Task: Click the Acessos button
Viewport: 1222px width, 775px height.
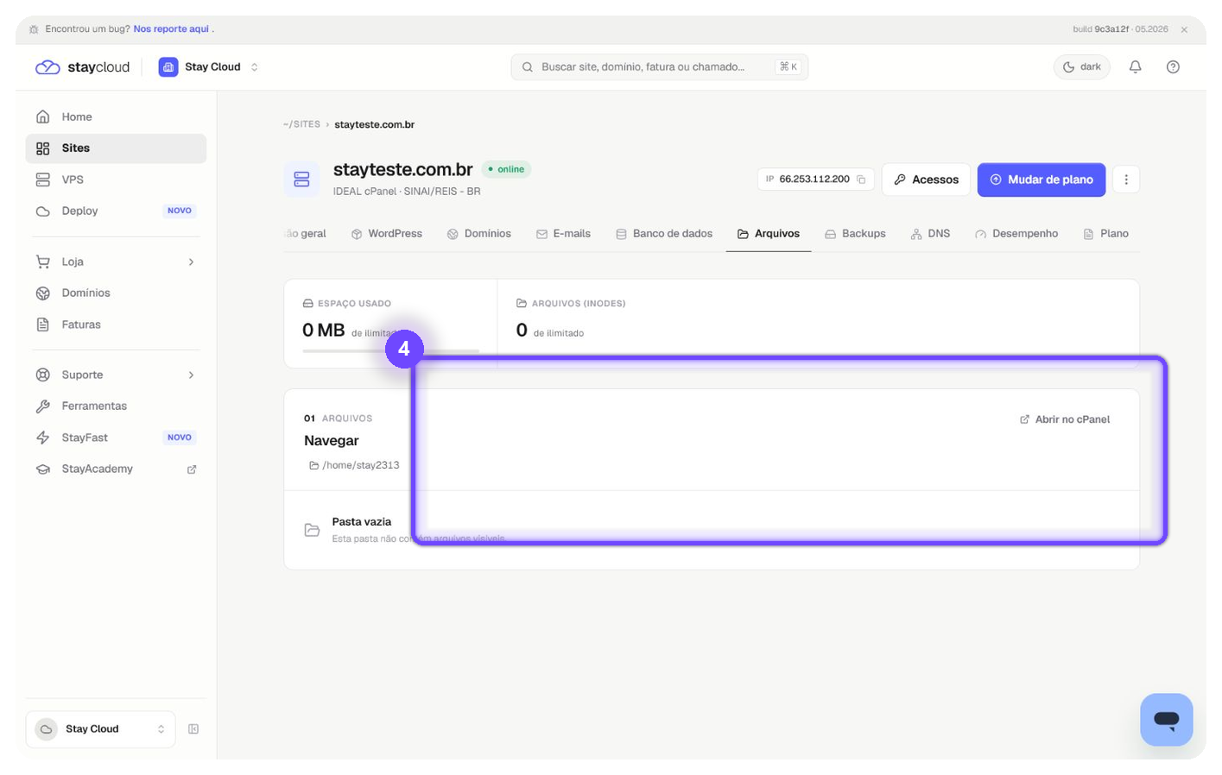Action: pyautogui.click(x=926, y=180)
